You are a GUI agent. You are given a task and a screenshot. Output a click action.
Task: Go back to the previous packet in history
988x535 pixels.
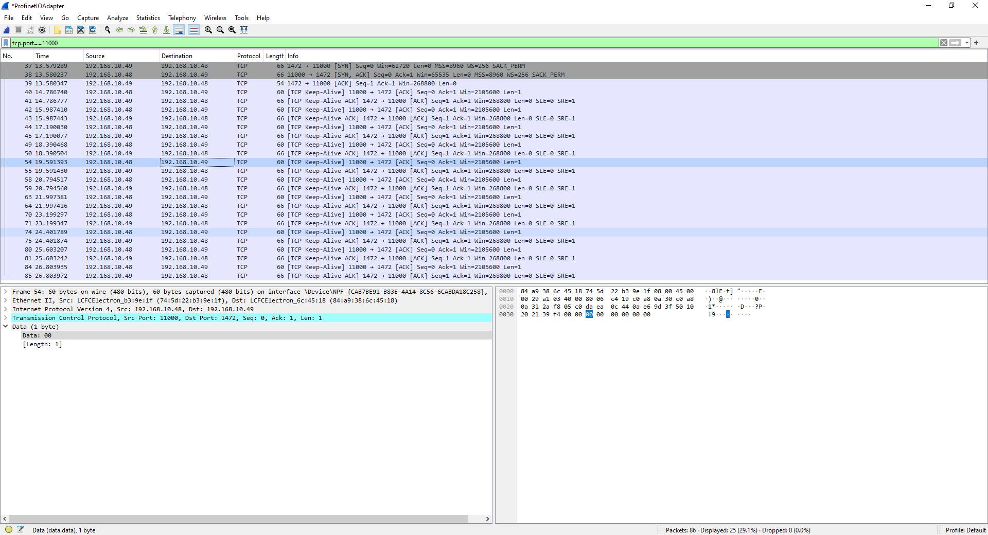(x=119, y=30)
